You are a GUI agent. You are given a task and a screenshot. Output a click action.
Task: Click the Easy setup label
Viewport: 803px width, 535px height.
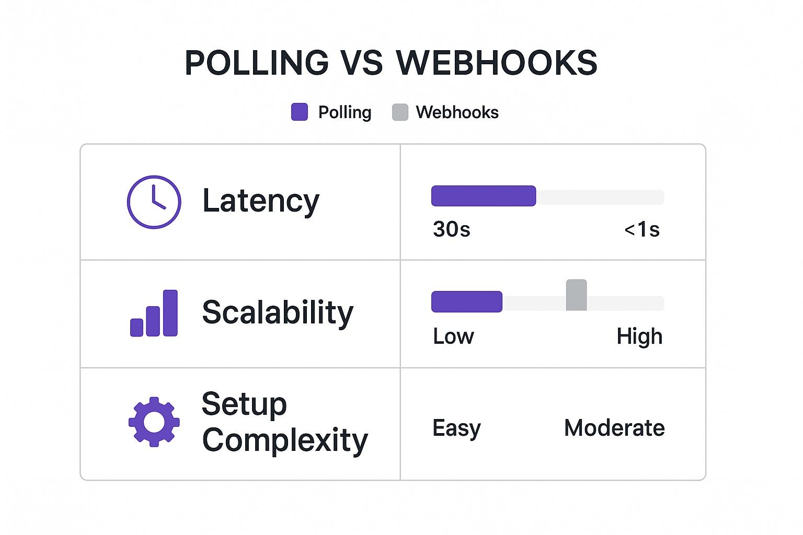456,428
